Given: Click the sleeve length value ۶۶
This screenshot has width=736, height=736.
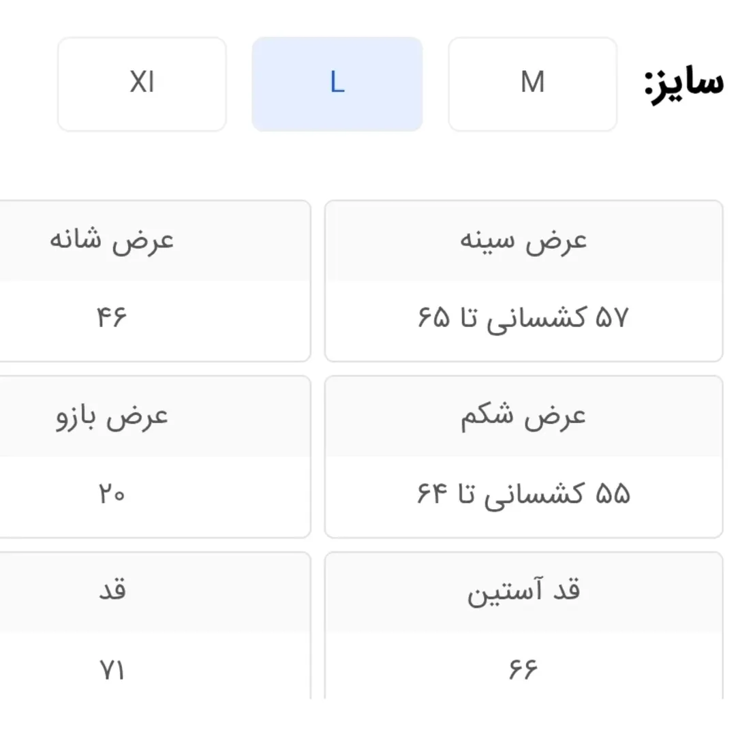Looking at the screenshot, I should pyautogui.click(x=523, y=669).
